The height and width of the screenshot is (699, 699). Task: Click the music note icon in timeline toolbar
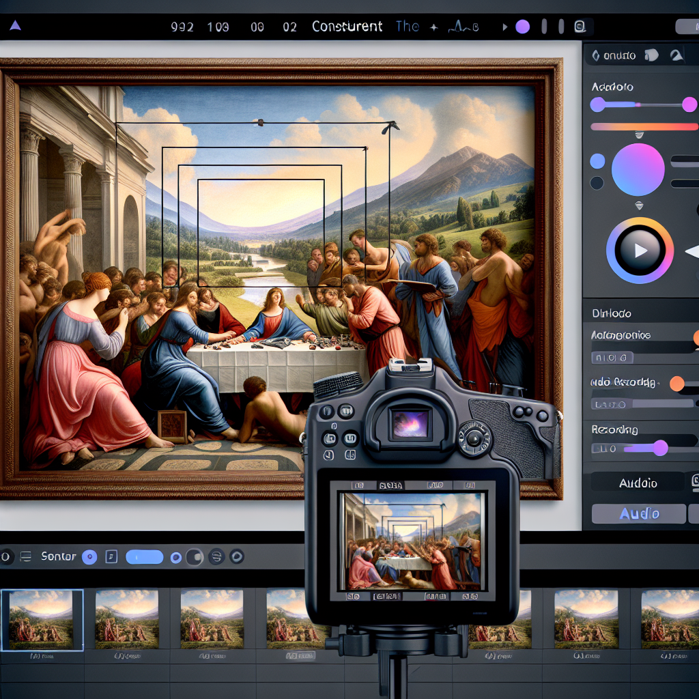[112, 556]
